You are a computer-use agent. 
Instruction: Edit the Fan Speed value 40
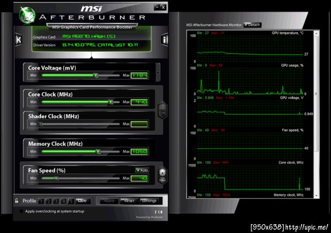click(x=140, y=178)
